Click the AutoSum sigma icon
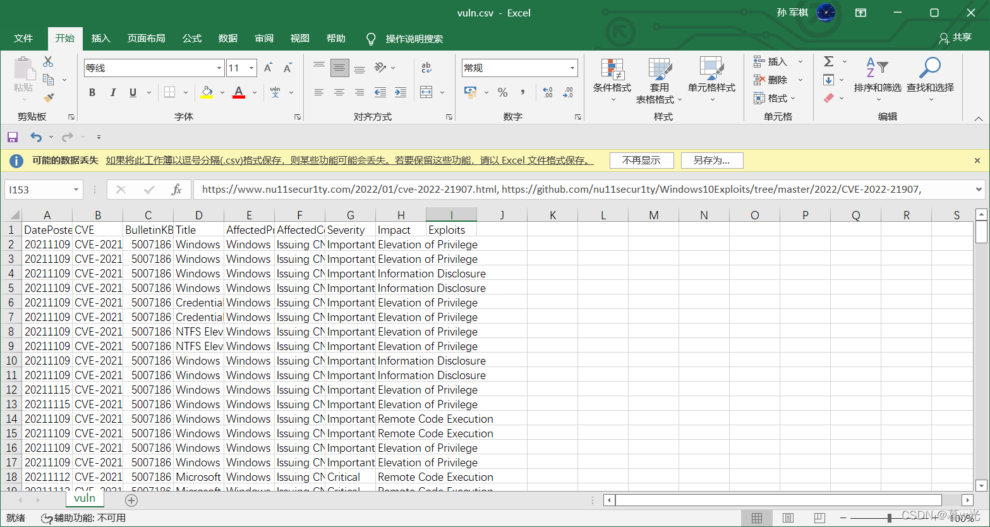This screenshot has width=990, height=527. click(828, 61)
